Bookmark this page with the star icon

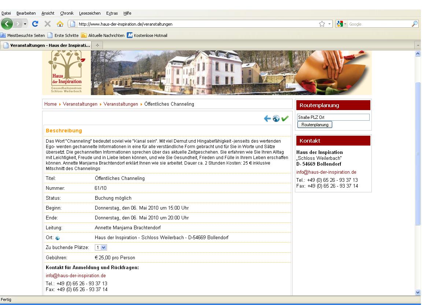(x=322, y=24)
